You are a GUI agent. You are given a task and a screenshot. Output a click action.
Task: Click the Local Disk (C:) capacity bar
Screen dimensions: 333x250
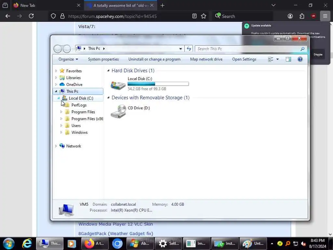click(158, 84)
